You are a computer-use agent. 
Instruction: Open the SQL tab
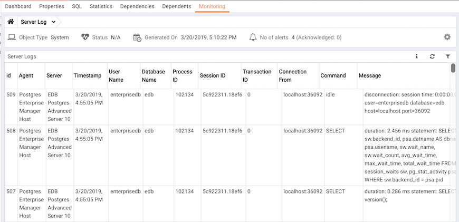pyautogui.click(x=77, y=6)
